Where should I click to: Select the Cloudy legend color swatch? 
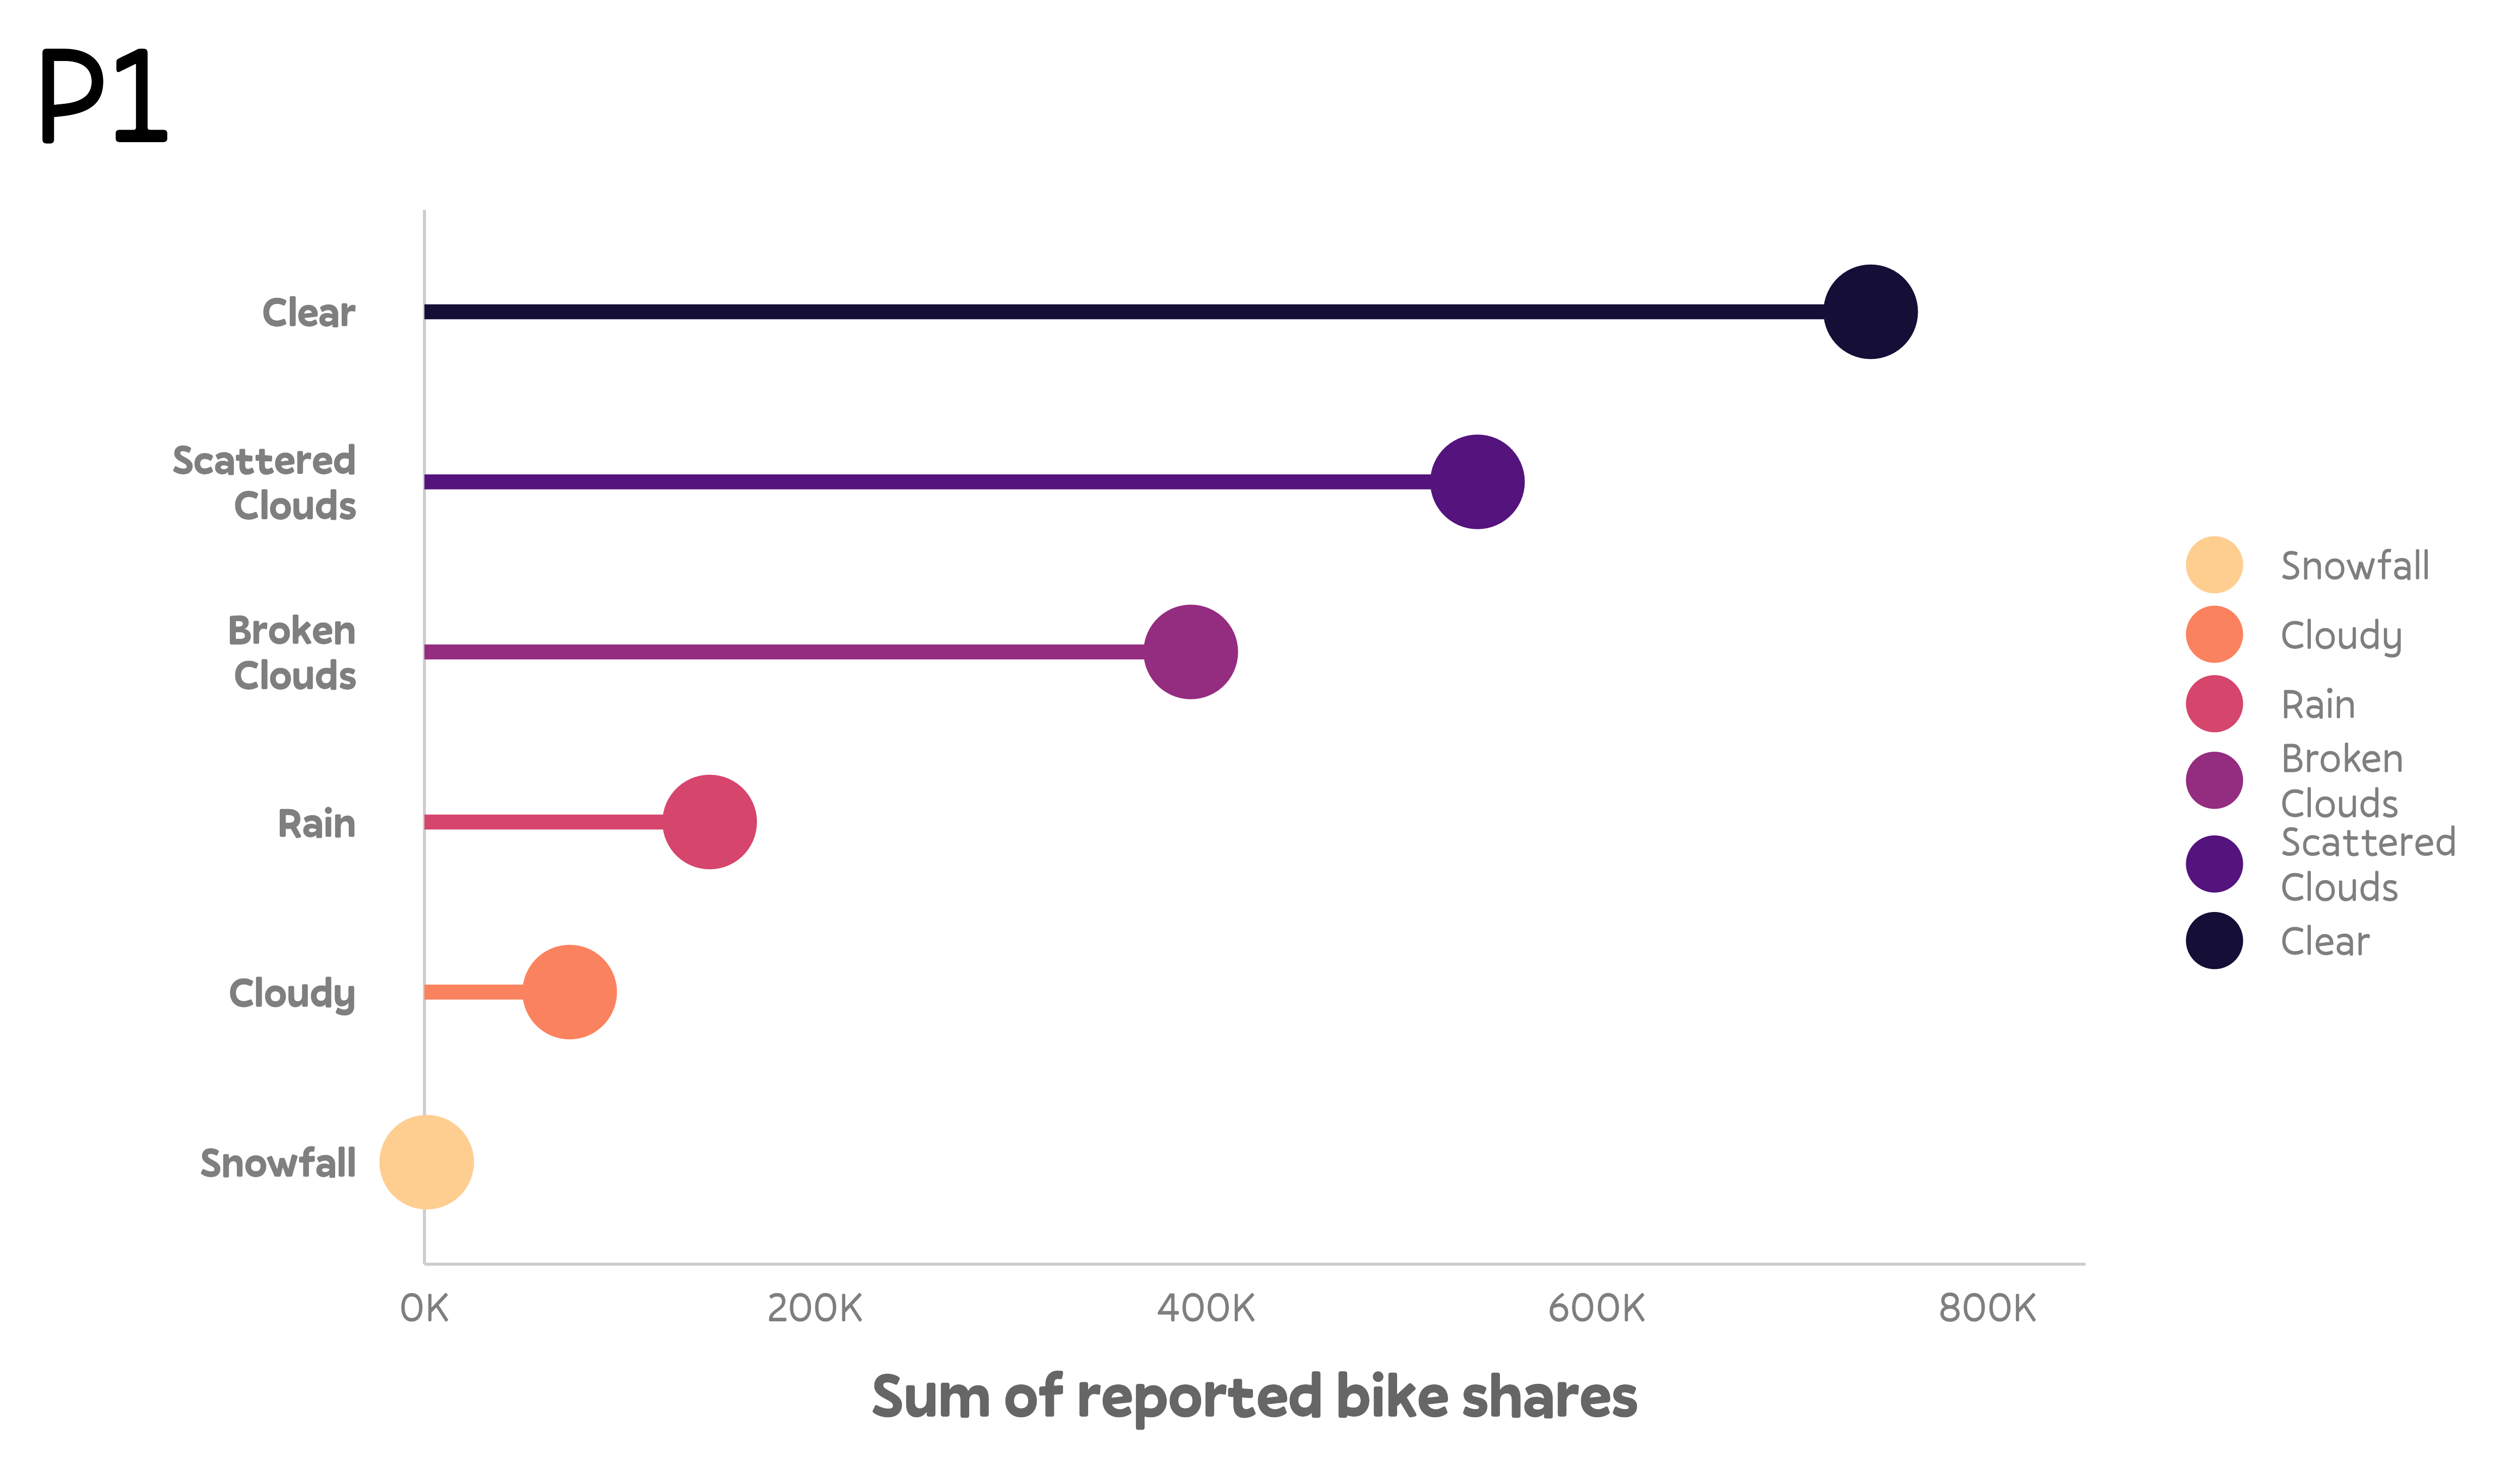coord(2213,634)
